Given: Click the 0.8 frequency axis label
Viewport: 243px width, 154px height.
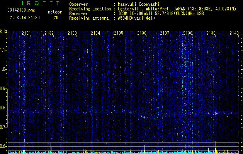Looking at the screenshot, I should (x=3, y=108).
